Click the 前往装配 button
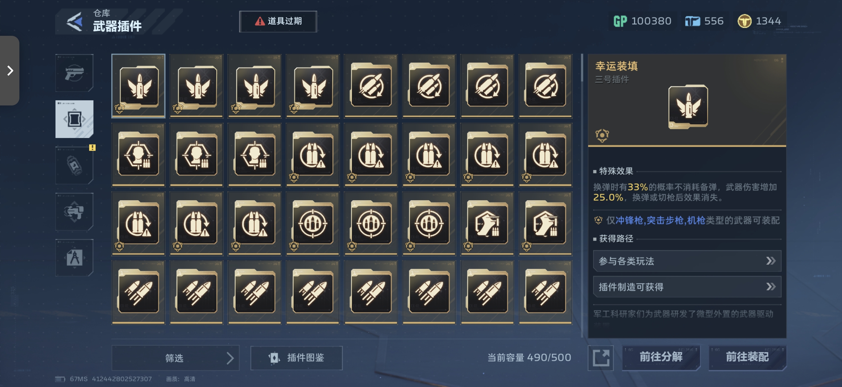This screenshot has width=842, height=387. (x=747, y=357)
